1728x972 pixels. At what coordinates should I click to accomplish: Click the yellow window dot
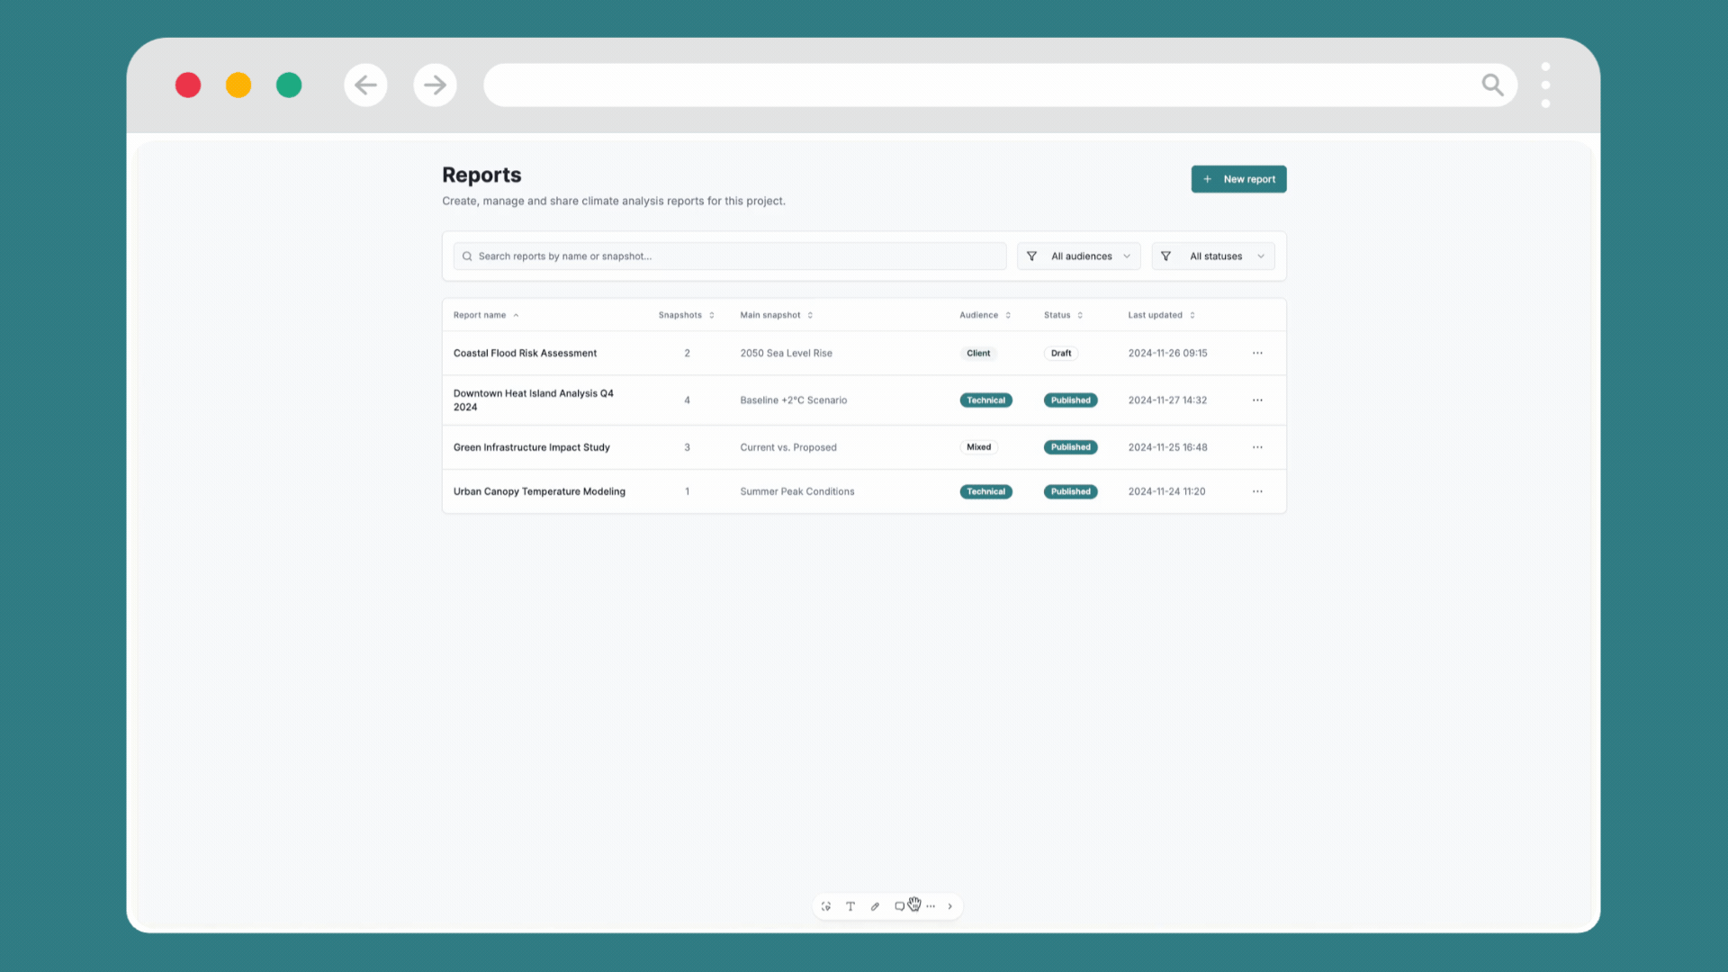point(238,85)
